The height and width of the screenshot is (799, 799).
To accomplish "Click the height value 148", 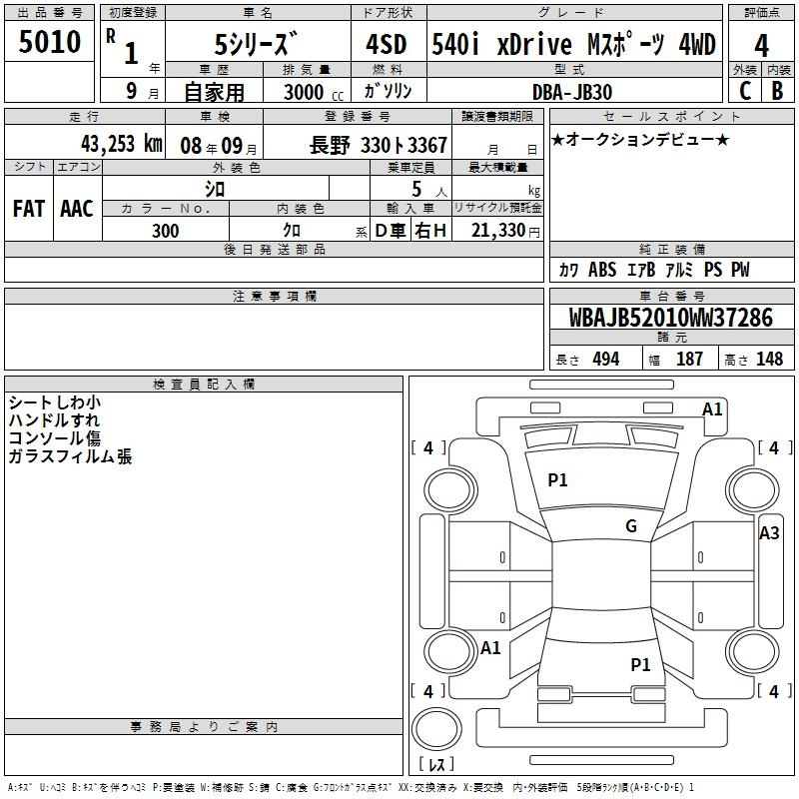I will (x=769, y=359).
